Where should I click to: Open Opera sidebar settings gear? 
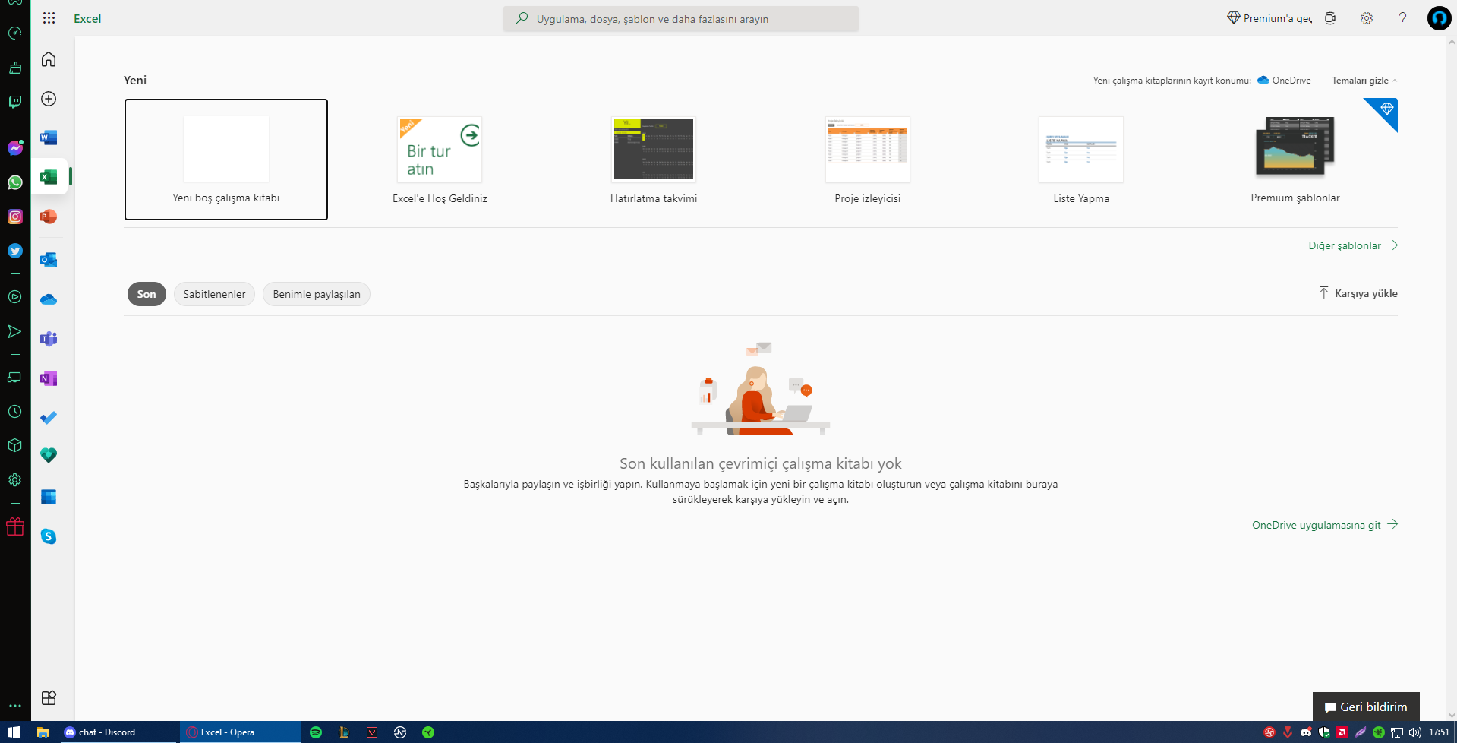tap(15, 480)
